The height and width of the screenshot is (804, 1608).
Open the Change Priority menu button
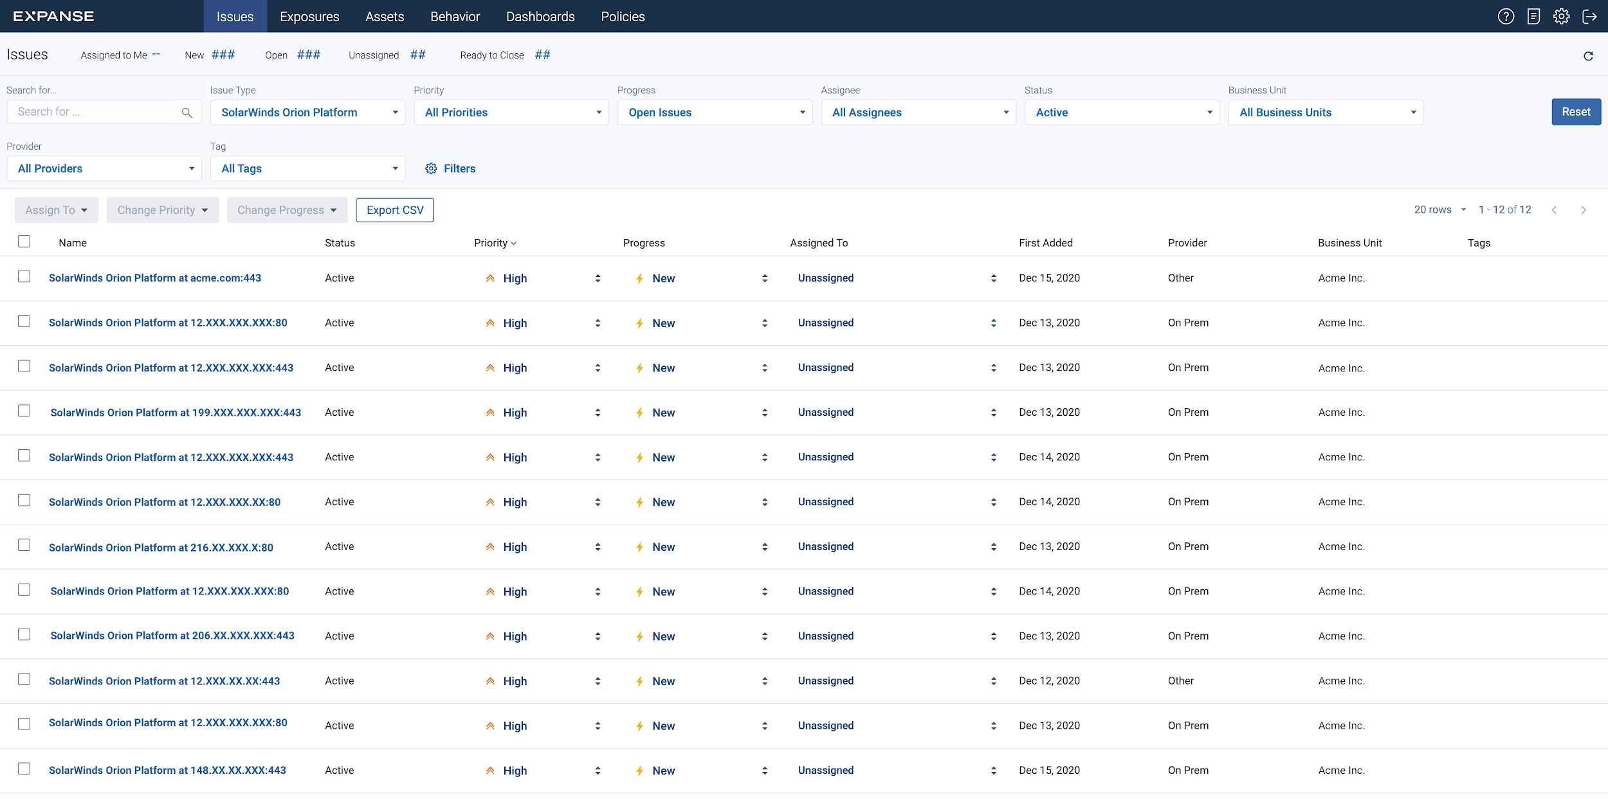163,210
